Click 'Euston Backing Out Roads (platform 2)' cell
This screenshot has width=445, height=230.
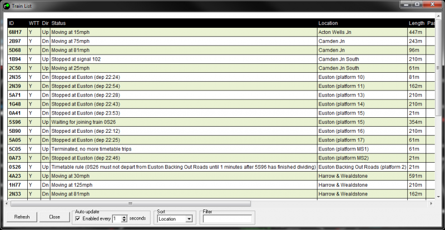pos(362,167)
